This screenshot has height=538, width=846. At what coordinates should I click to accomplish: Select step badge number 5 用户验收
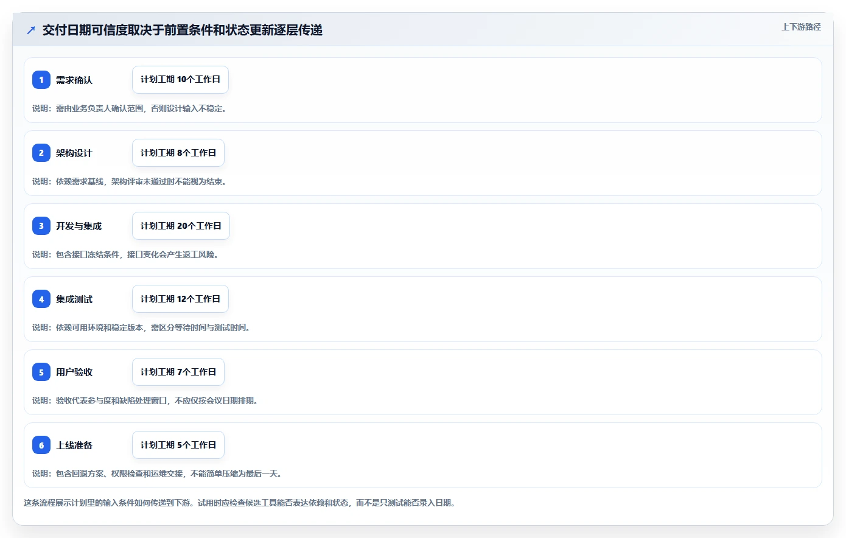coord(41,372)
